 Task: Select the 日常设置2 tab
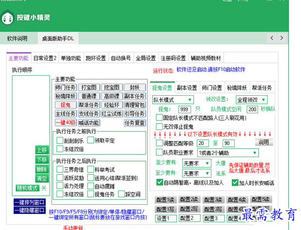tap(45, 58)
